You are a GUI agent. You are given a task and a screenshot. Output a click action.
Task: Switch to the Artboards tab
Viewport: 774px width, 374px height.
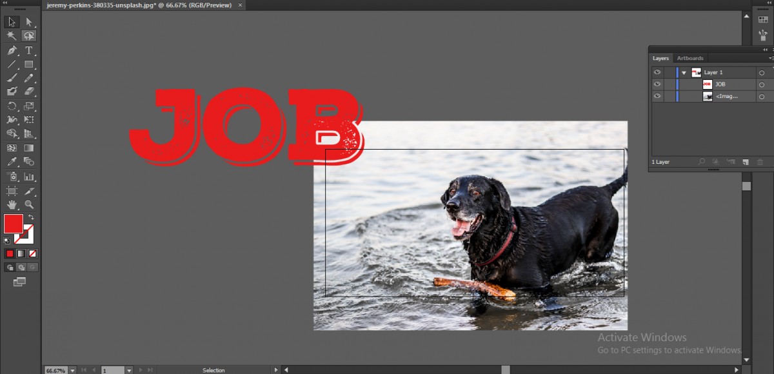coord(690,58)
